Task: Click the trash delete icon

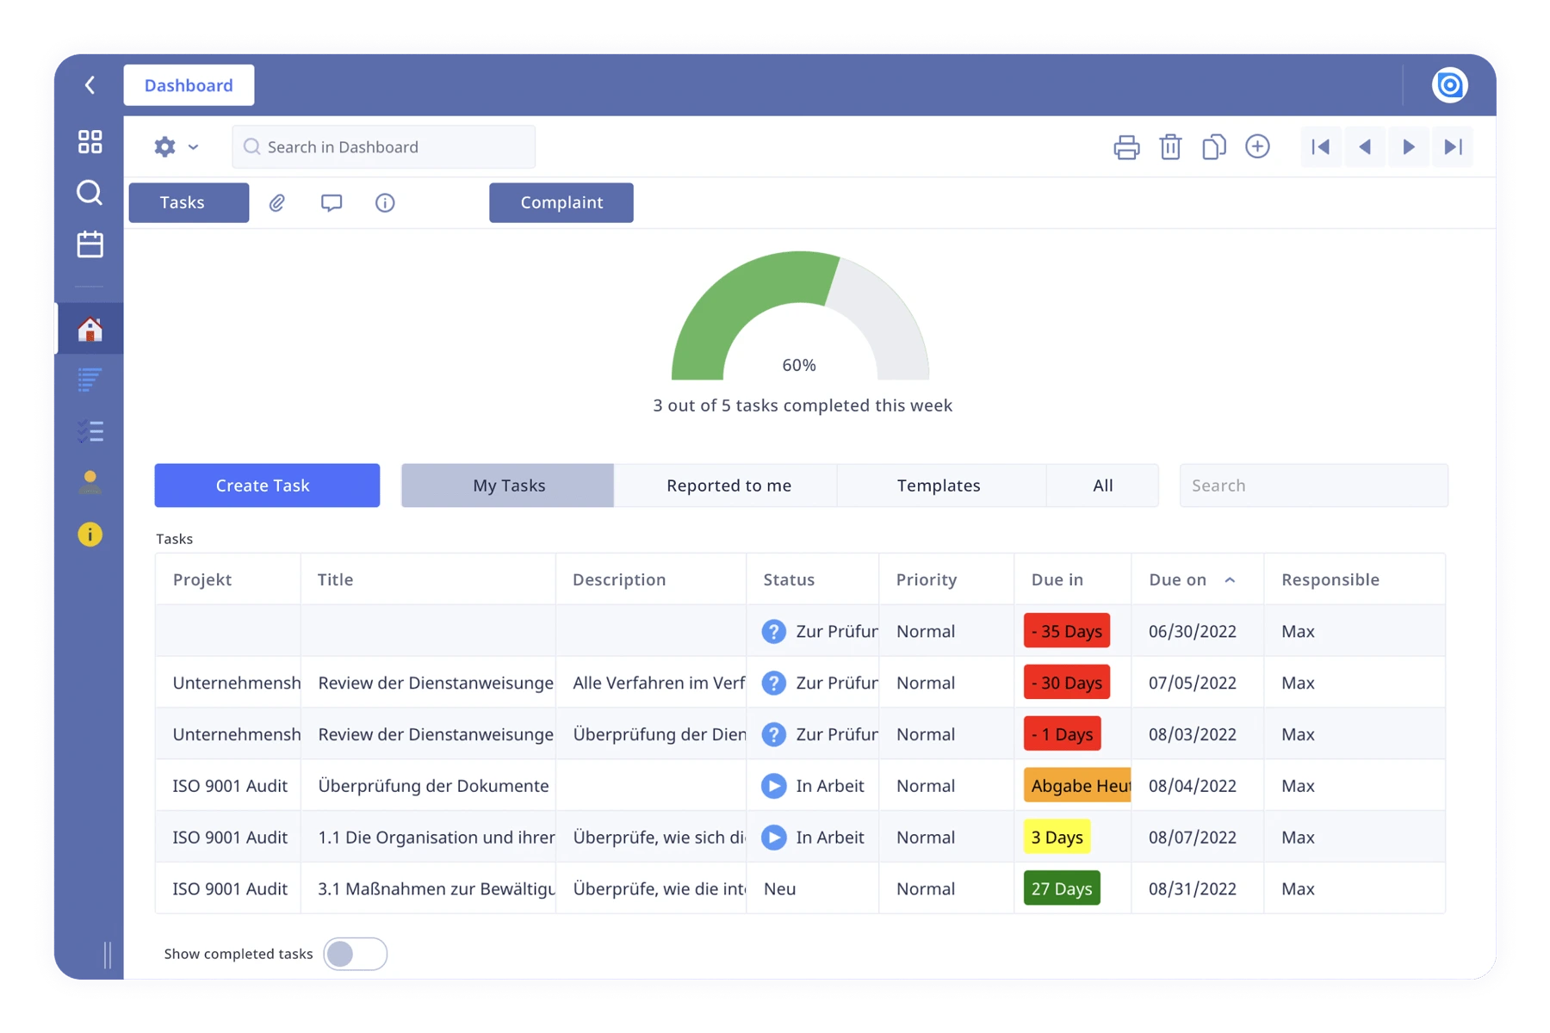Action: (1170, 147)
